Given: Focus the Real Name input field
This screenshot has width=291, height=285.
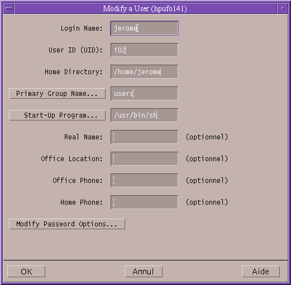Looking at the screenshot, I should tap(144, 137).
